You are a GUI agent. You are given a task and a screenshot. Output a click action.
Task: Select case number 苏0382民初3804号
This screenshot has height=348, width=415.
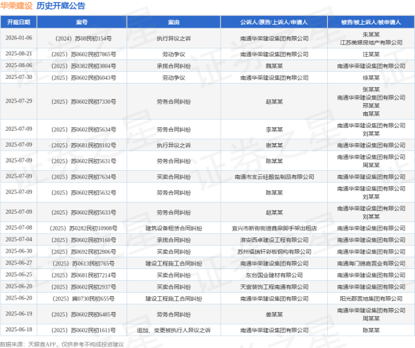[84, 66]
